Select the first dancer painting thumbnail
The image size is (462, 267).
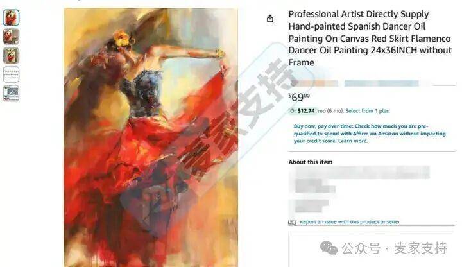pyautogui.click(x=11, y=17)
